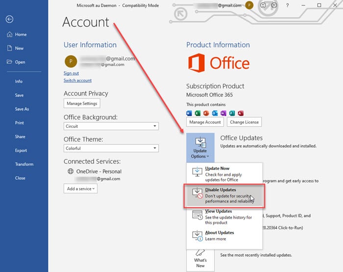Image resolution: width=343 pixels, height=272 pixels.
Task: Click the Outlook app icon in product list
Action: click(215, 113)
